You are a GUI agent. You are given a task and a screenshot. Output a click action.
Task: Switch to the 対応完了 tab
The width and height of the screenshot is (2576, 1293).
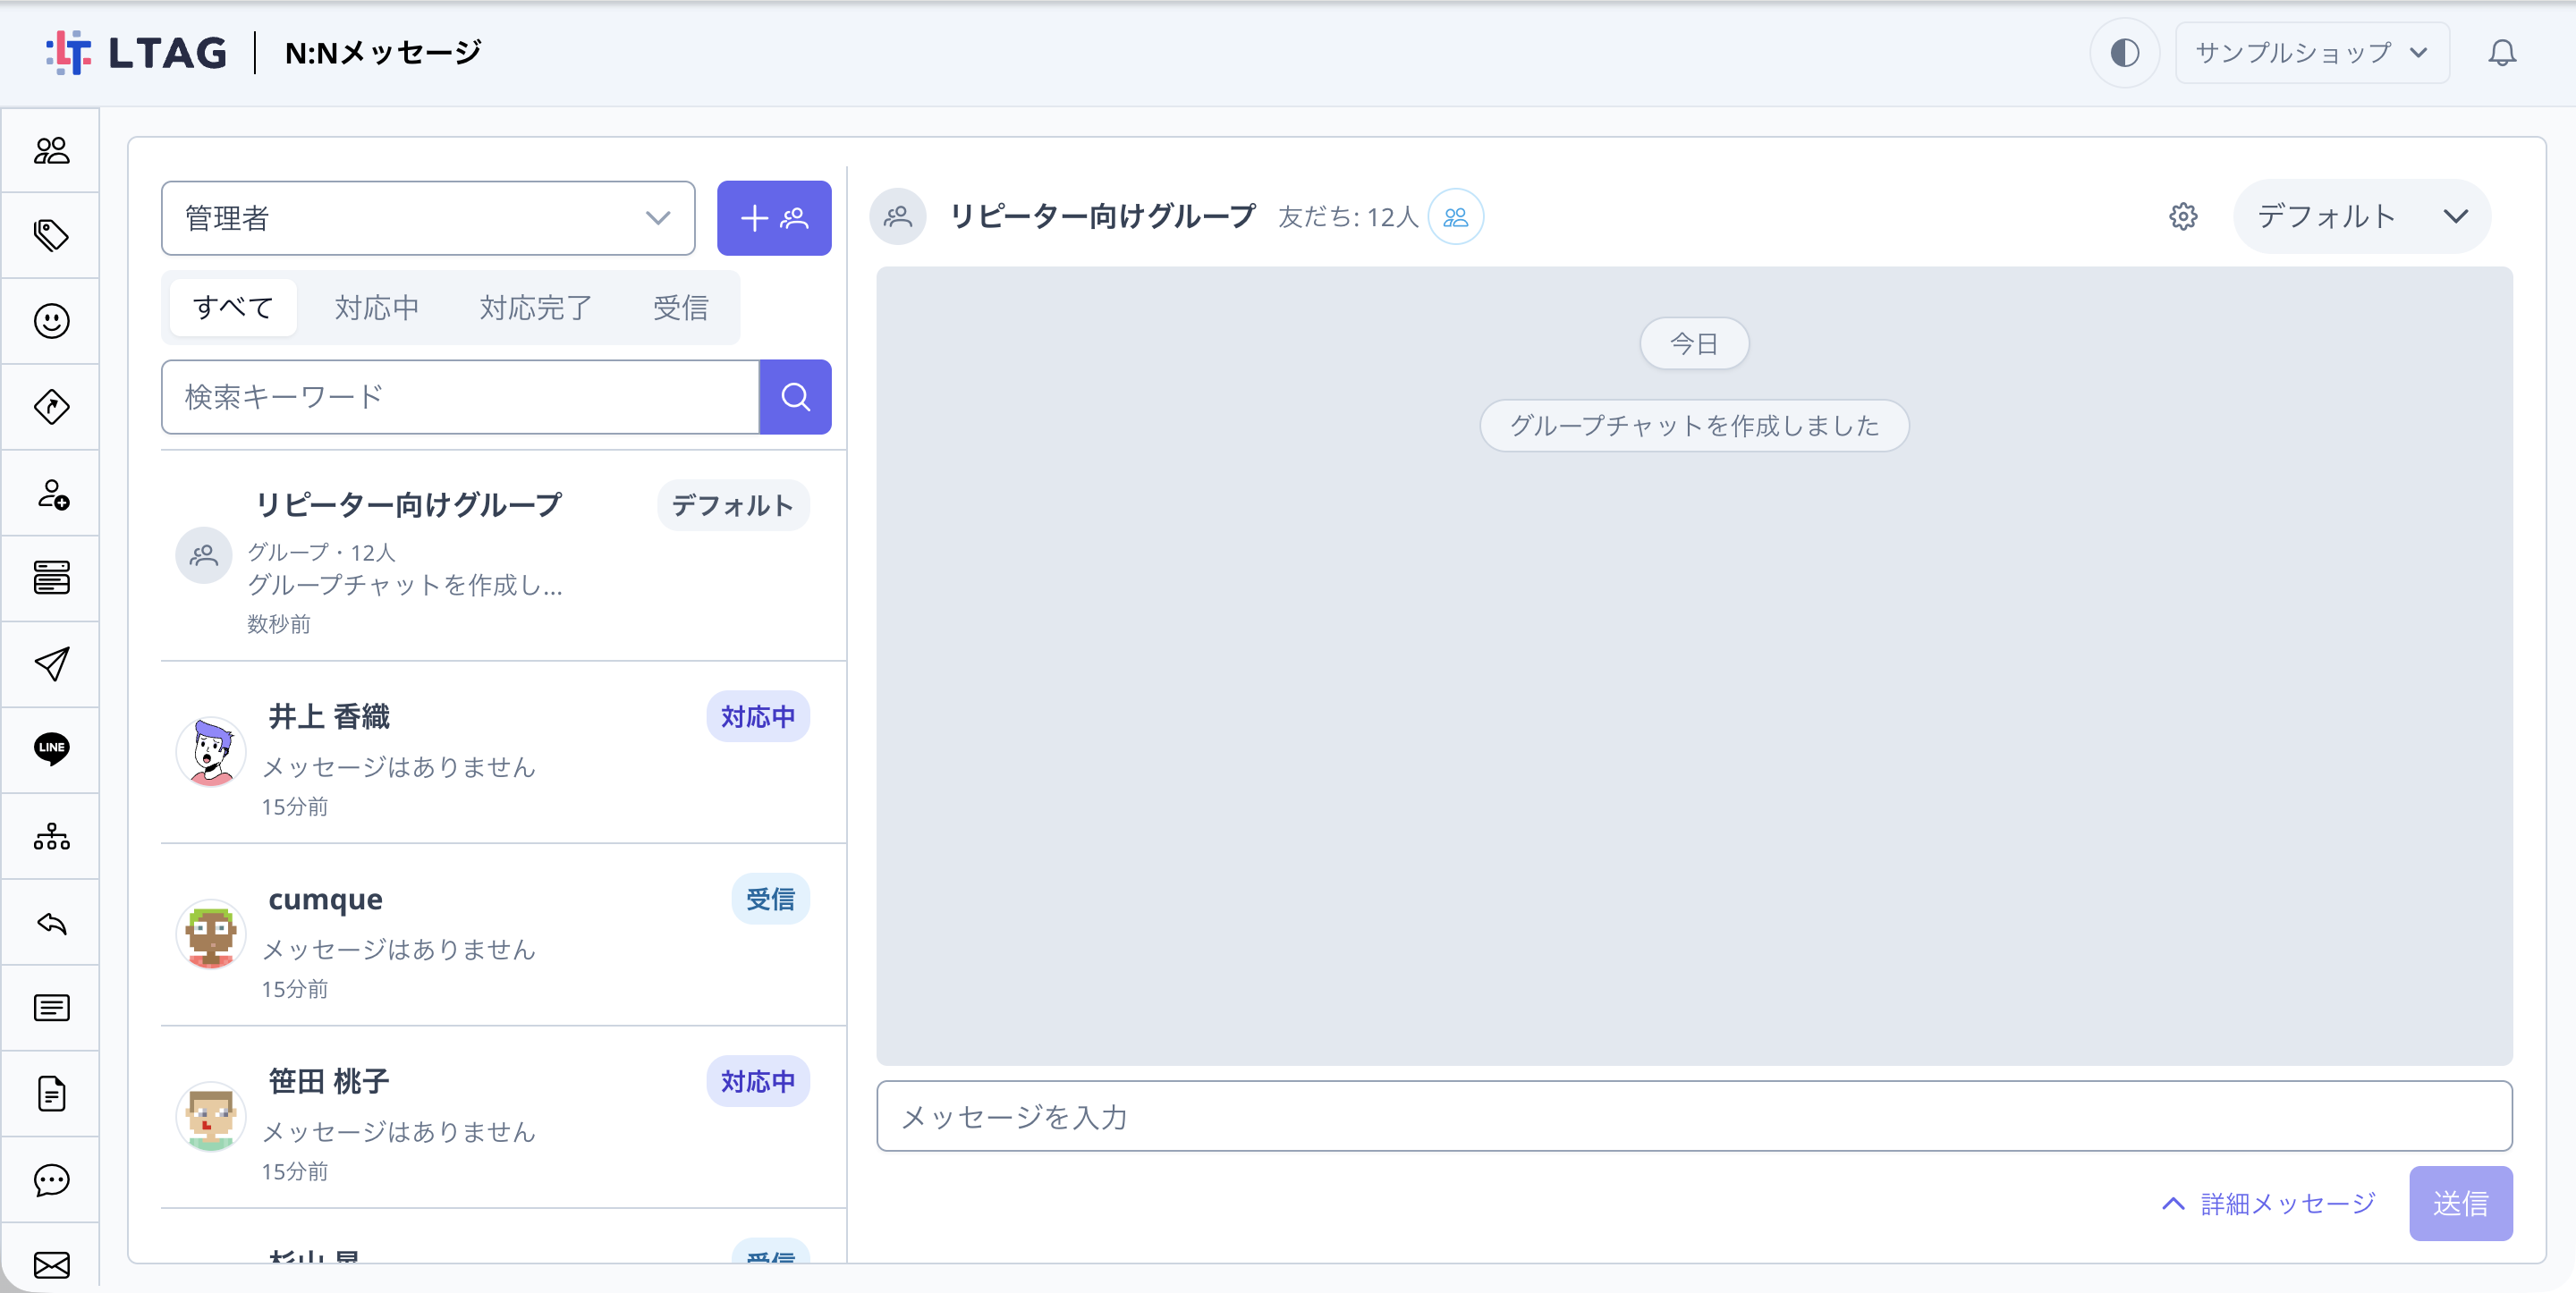point(536,307)
